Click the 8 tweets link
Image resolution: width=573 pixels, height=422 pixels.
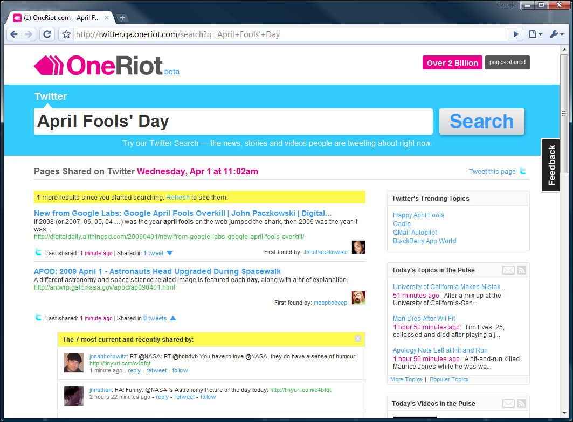155,318
